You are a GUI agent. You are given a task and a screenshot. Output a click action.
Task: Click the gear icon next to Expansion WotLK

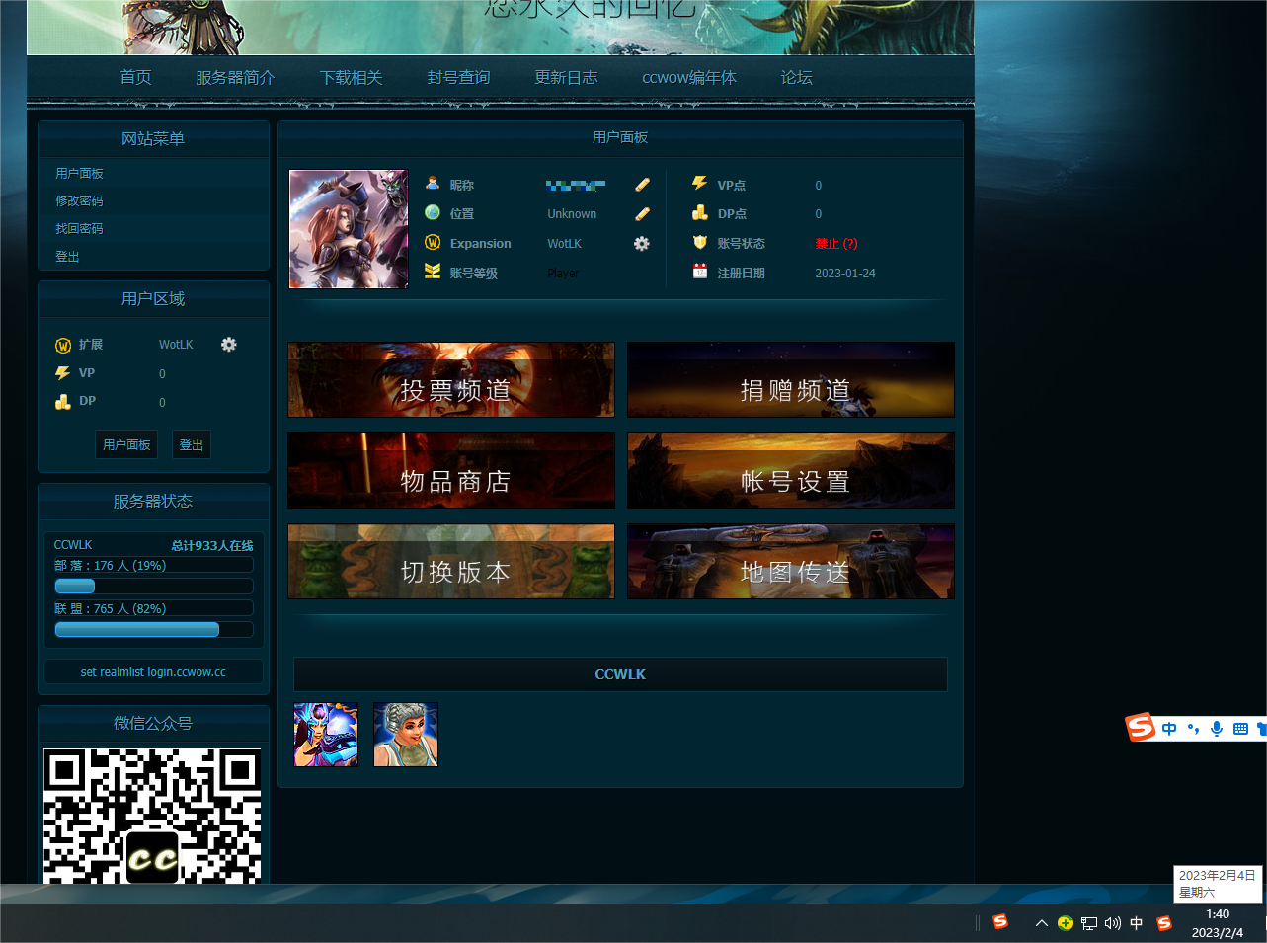click(642, 244)
